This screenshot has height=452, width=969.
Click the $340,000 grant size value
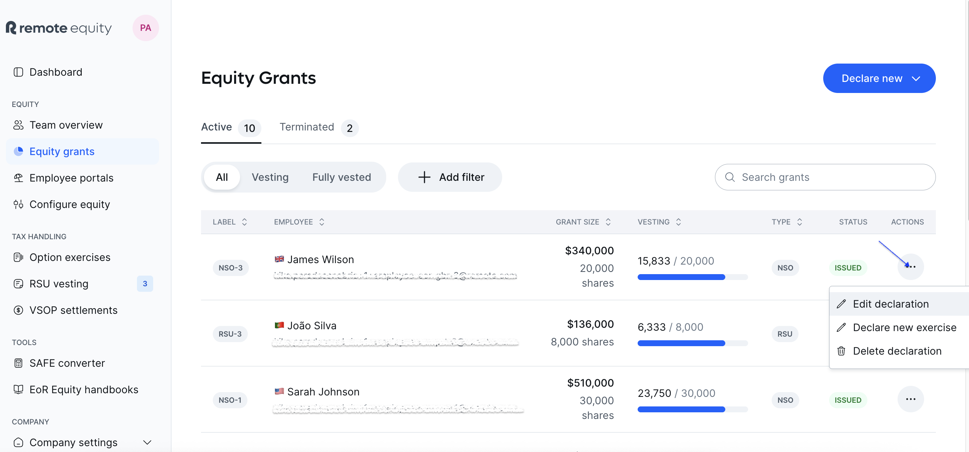tap(589, 250)
